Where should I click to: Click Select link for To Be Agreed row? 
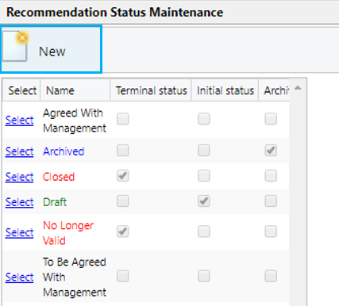(x=20, y=277)
